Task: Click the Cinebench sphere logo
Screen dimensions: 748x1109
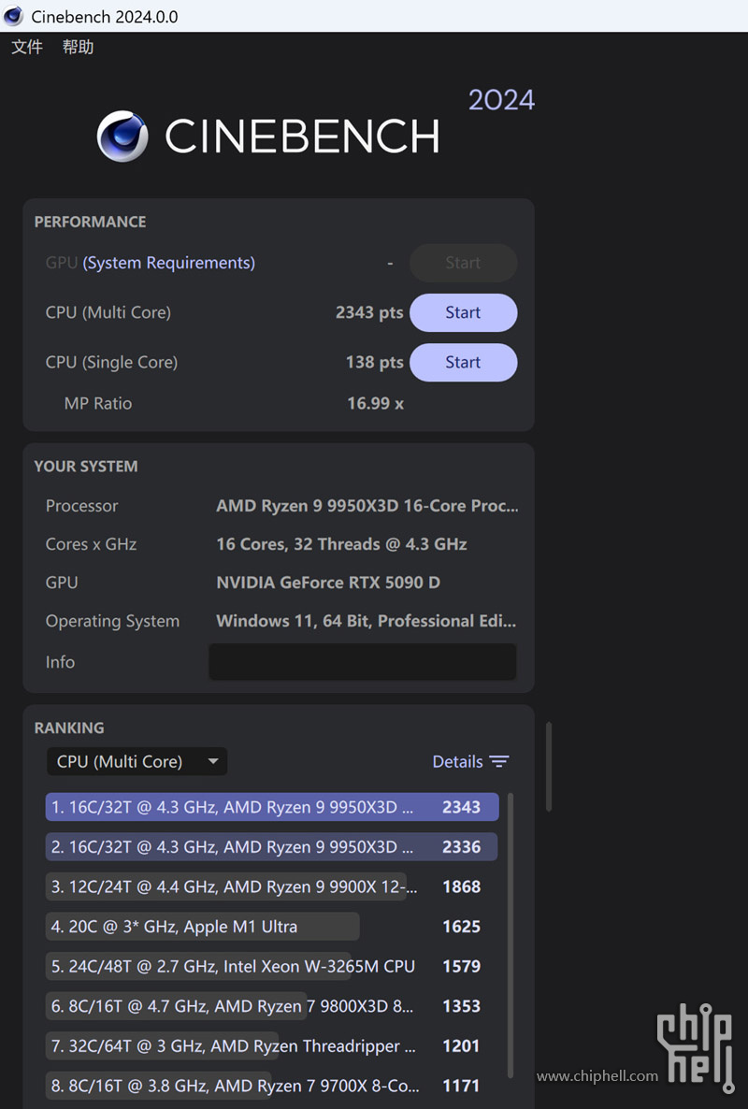Action: click(x=122, y=137)
